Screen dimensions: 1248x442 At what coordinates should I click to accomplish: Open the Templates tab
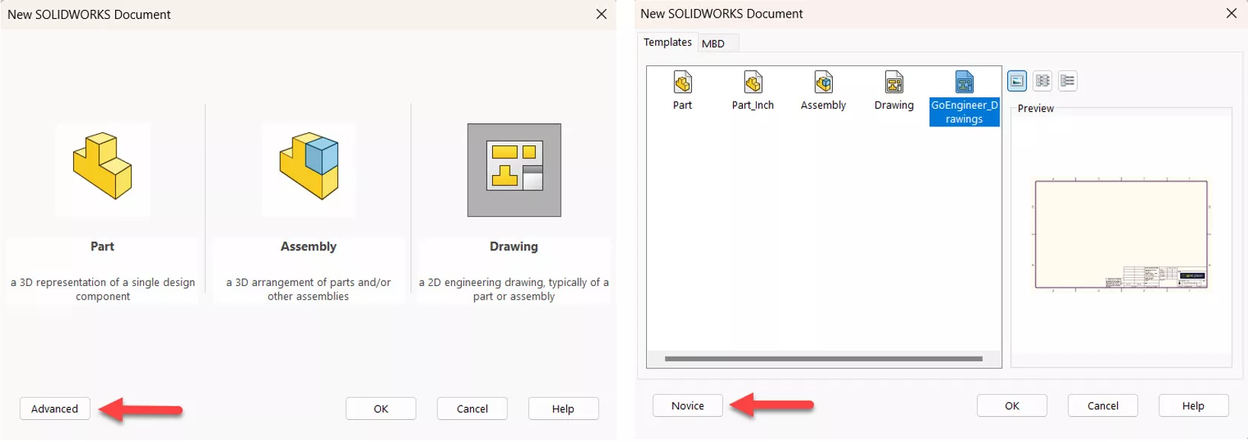point(667,43)
